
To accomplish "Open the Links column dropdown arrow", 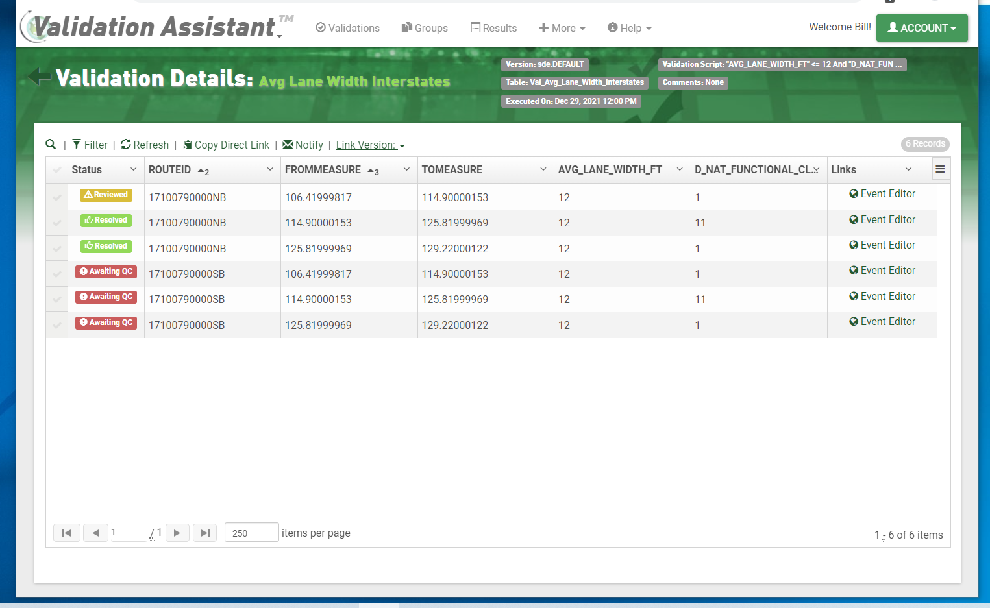I will [x=909, y=169].
